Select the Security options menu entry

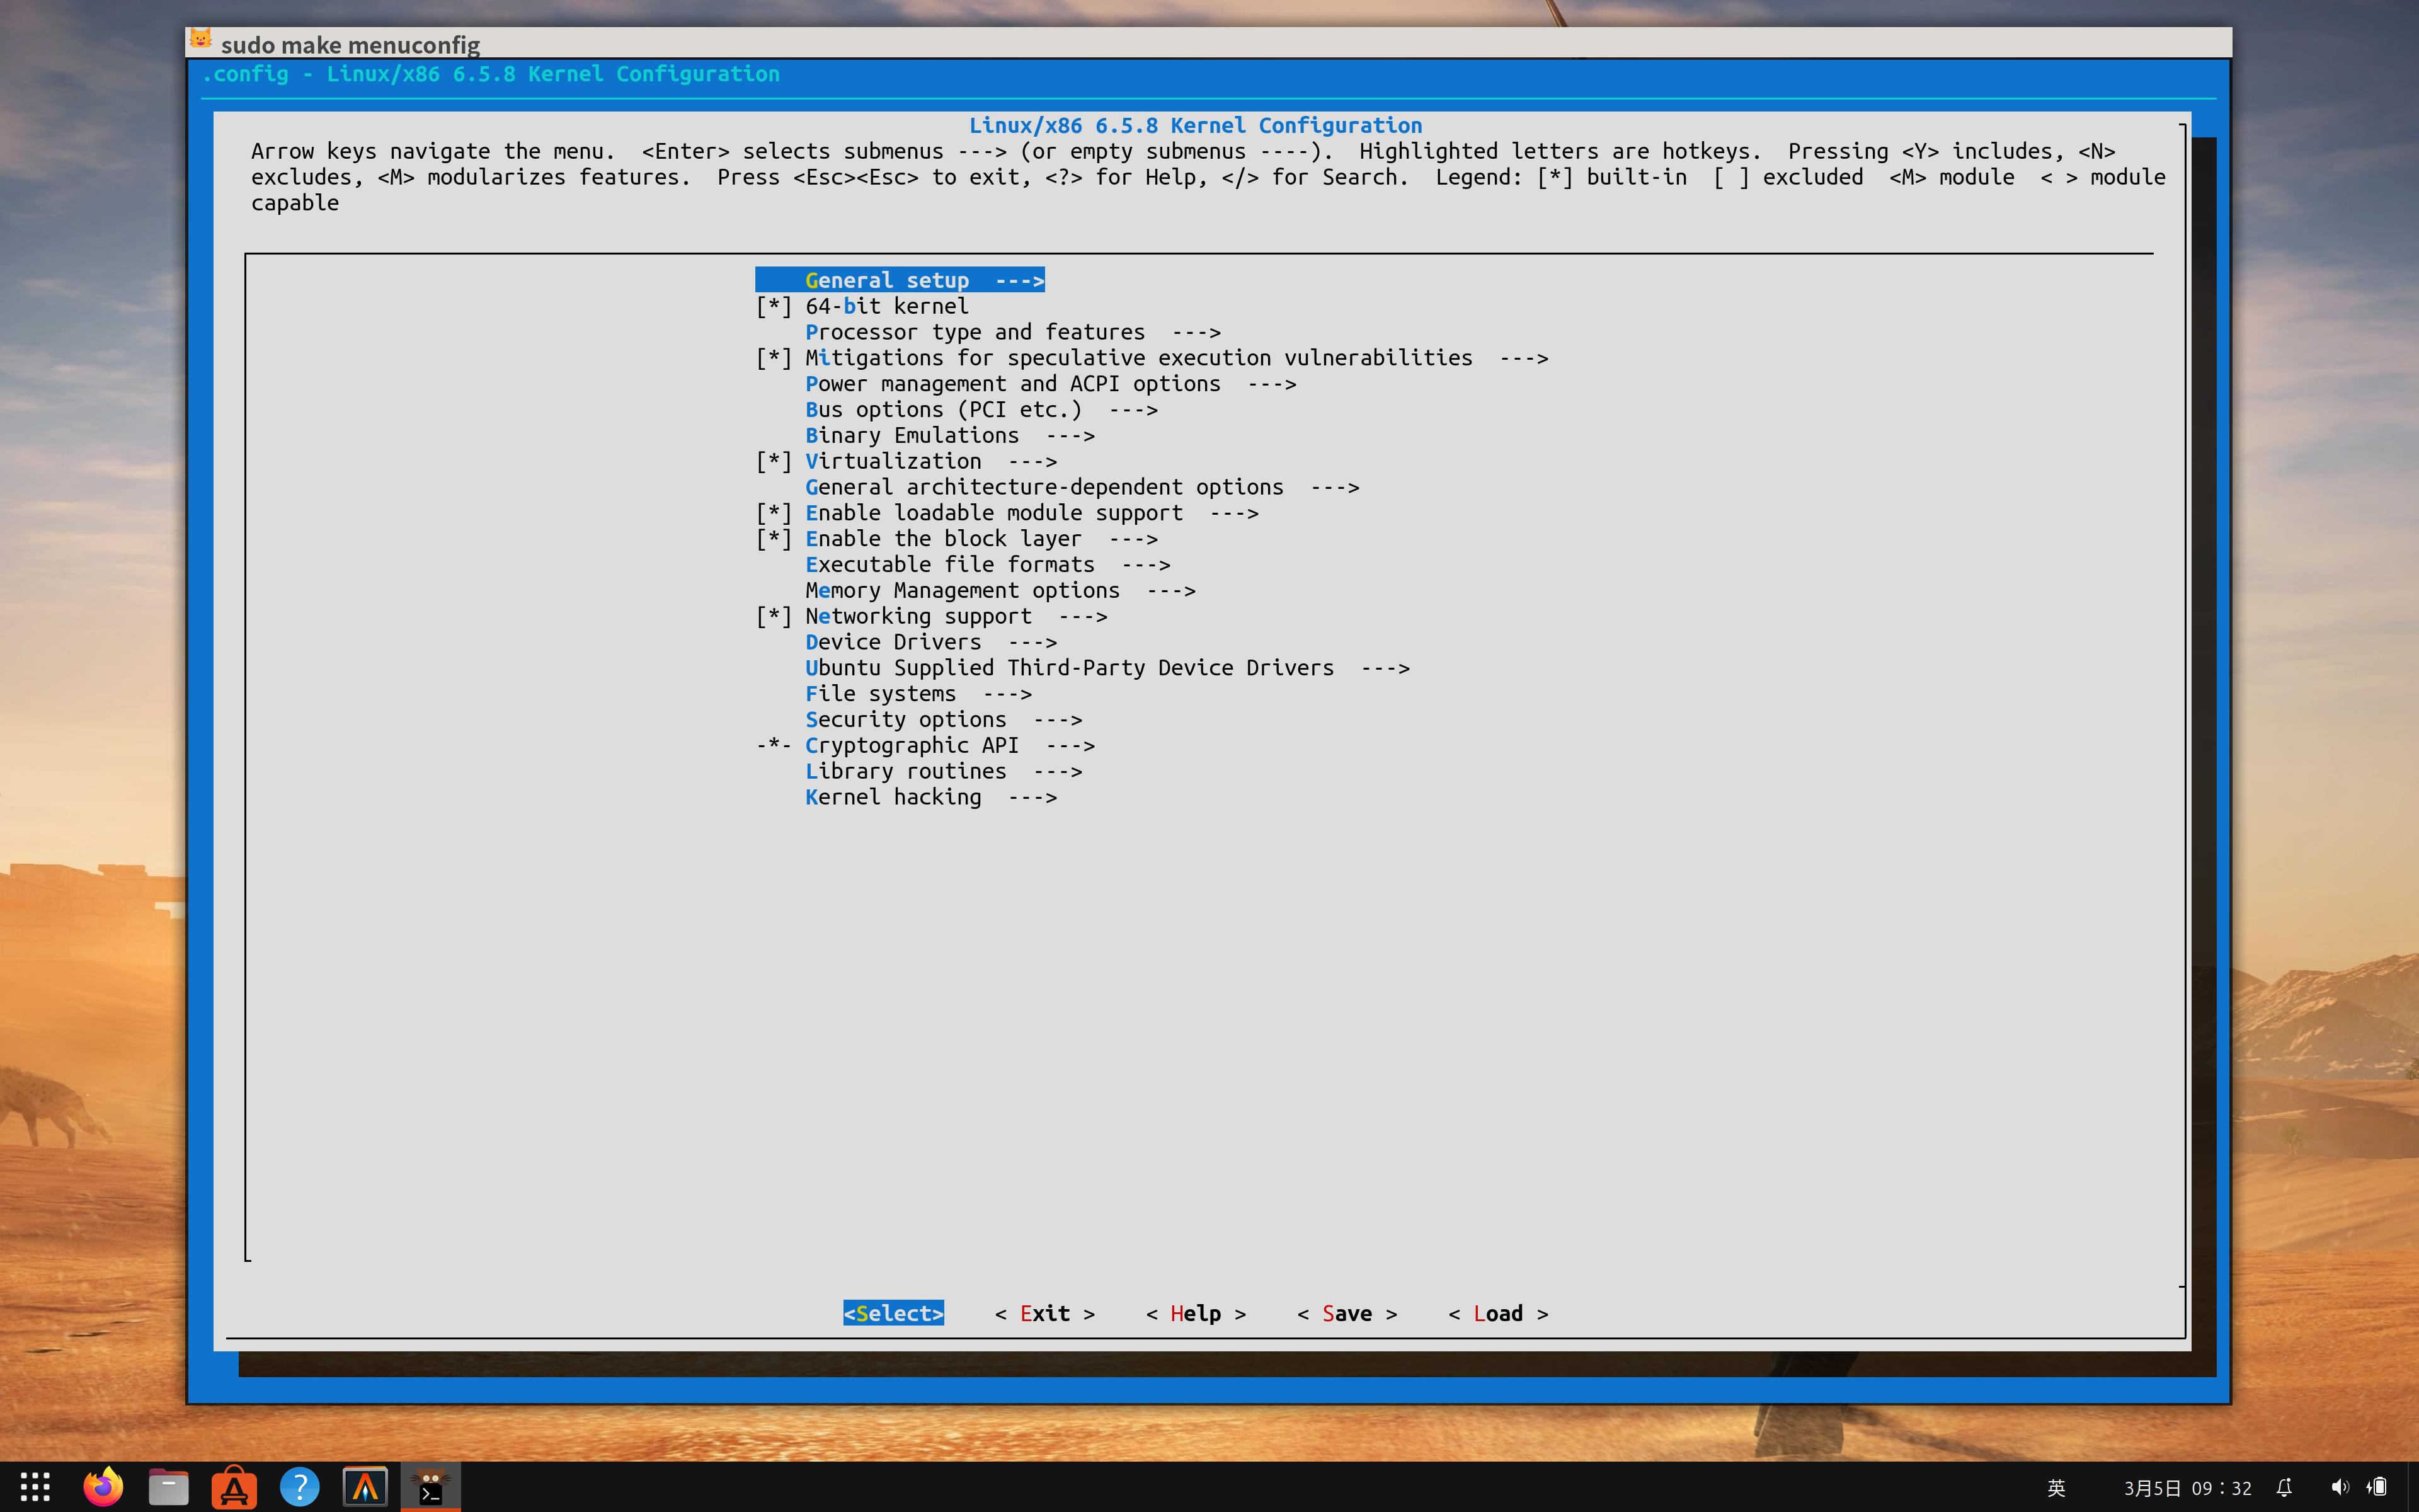coord(906,719)
